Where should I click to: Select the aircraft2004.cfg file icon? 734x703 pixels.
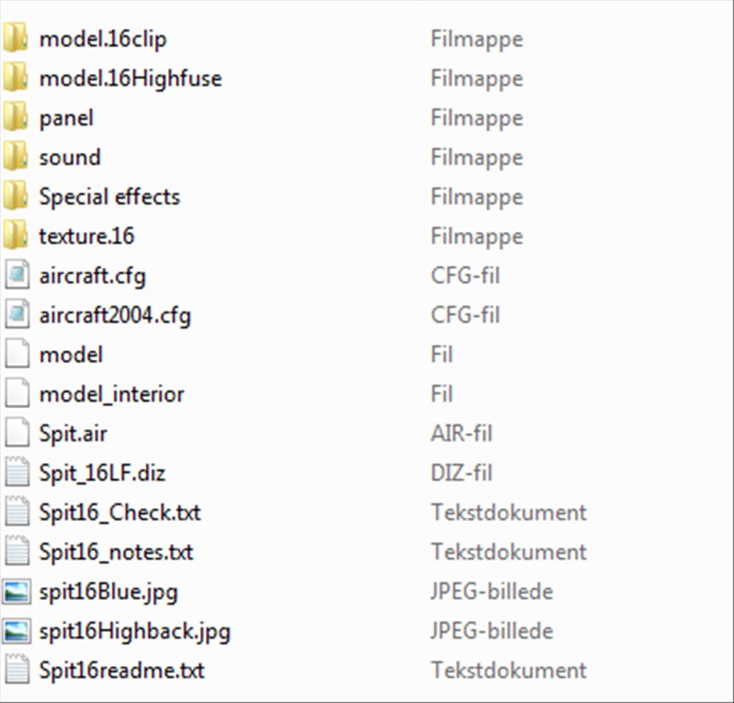[x=16, y=315]
